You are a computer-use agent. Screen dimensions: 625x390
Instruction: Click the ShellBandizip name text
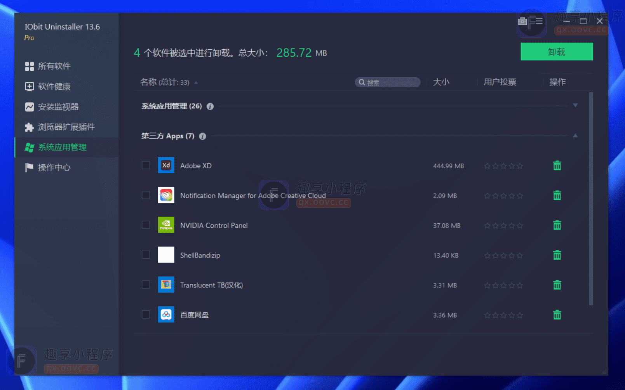pos(200,256)
